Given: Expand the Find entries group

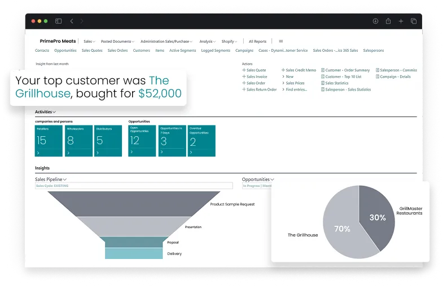Looking at the screenshot, I should (x=295, y=90).
